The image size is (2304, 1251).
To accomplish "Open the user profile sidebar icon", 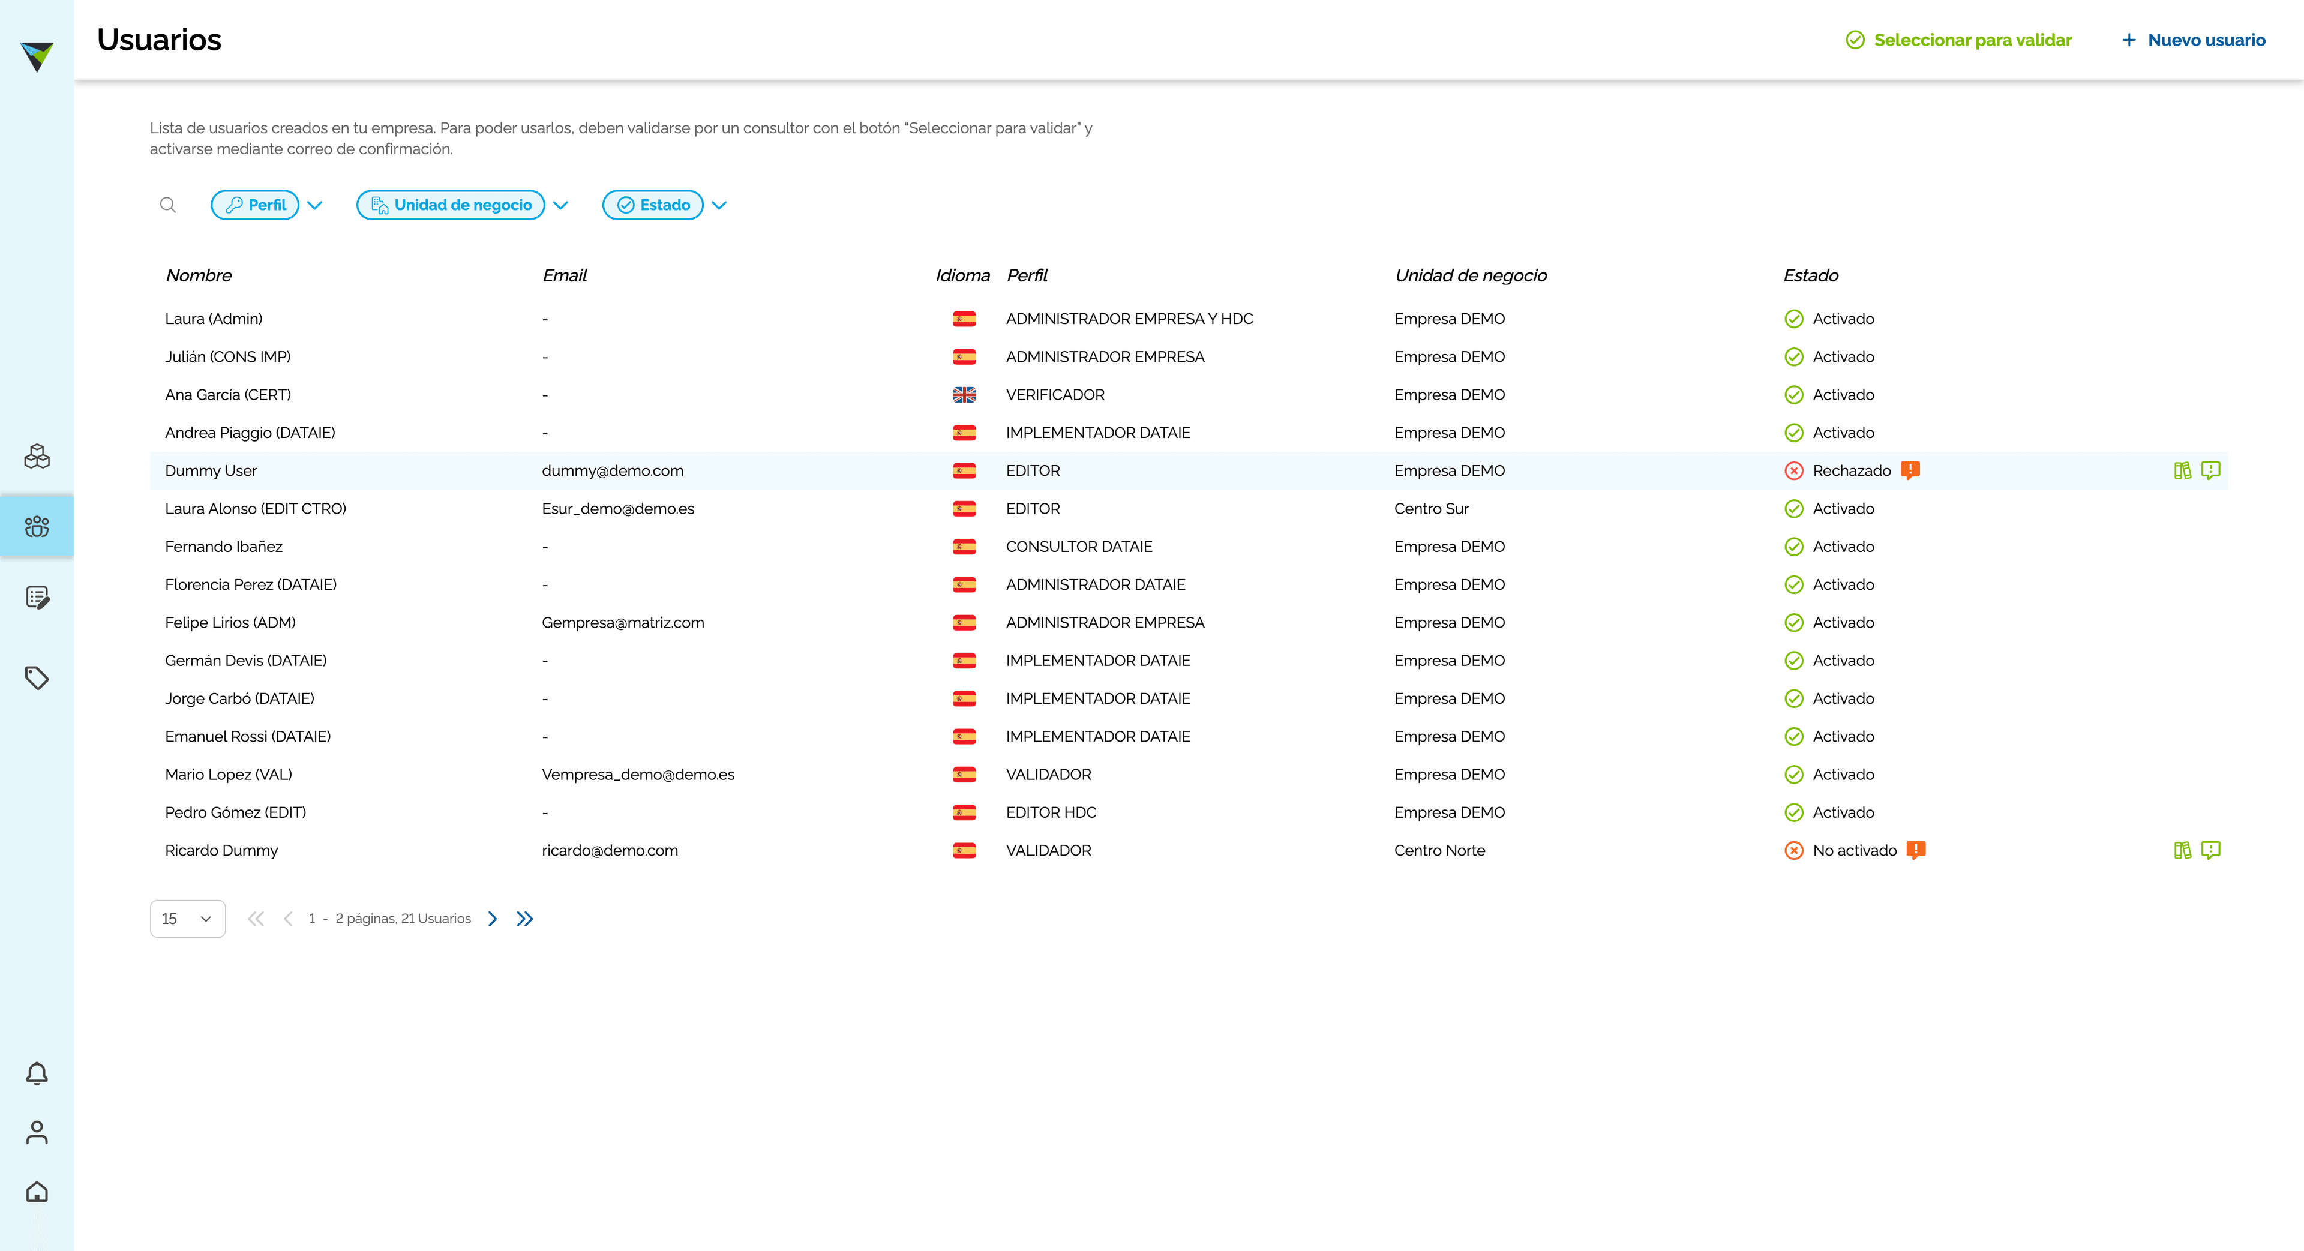I will pos(37,1132).
